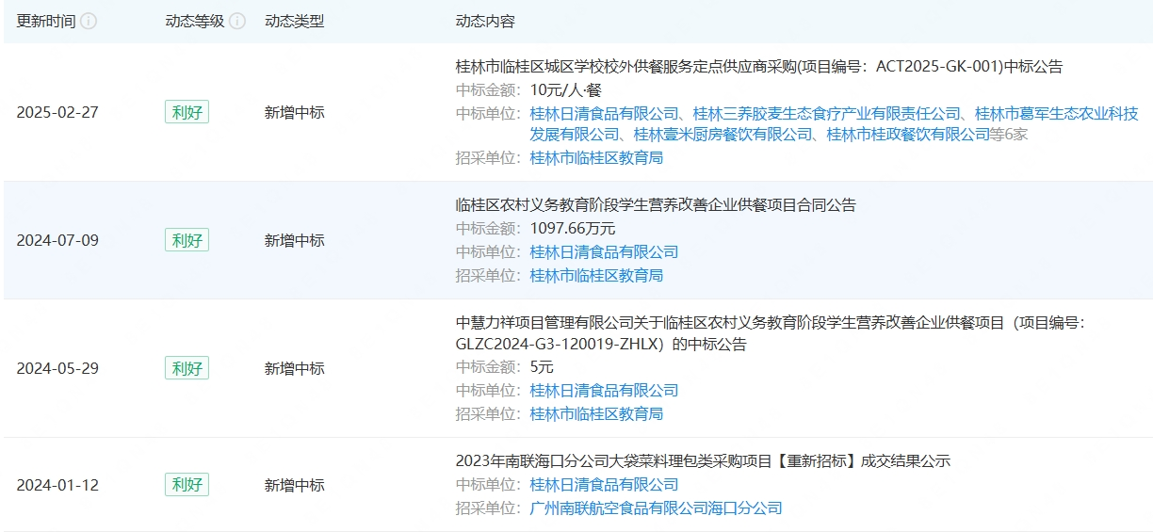Open 桂林市临桂区教育局 in the 2025-02-27 row
The width and height of the screenshot is (1153, 532).
click(x=596, y=158)
